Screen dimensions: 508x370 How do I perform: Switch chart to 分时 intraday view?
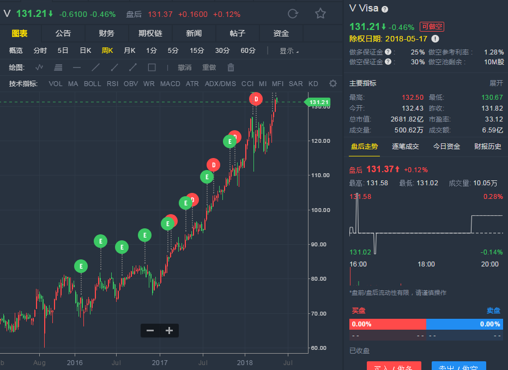point(40,51)
